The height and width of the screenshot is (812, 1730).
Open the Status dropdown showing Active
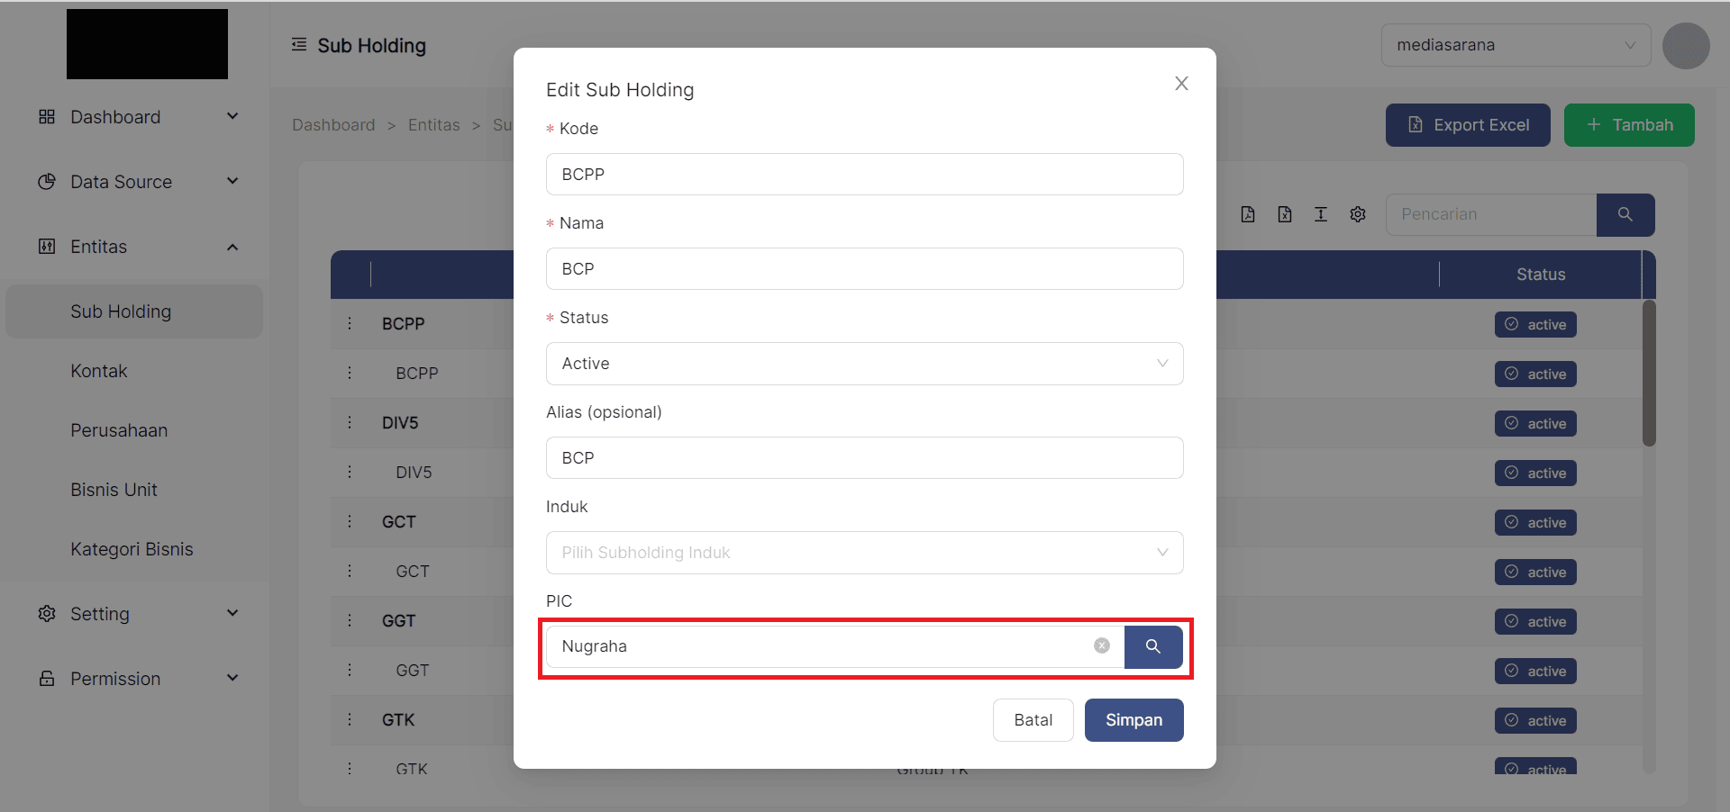click(x=864, y=364)
